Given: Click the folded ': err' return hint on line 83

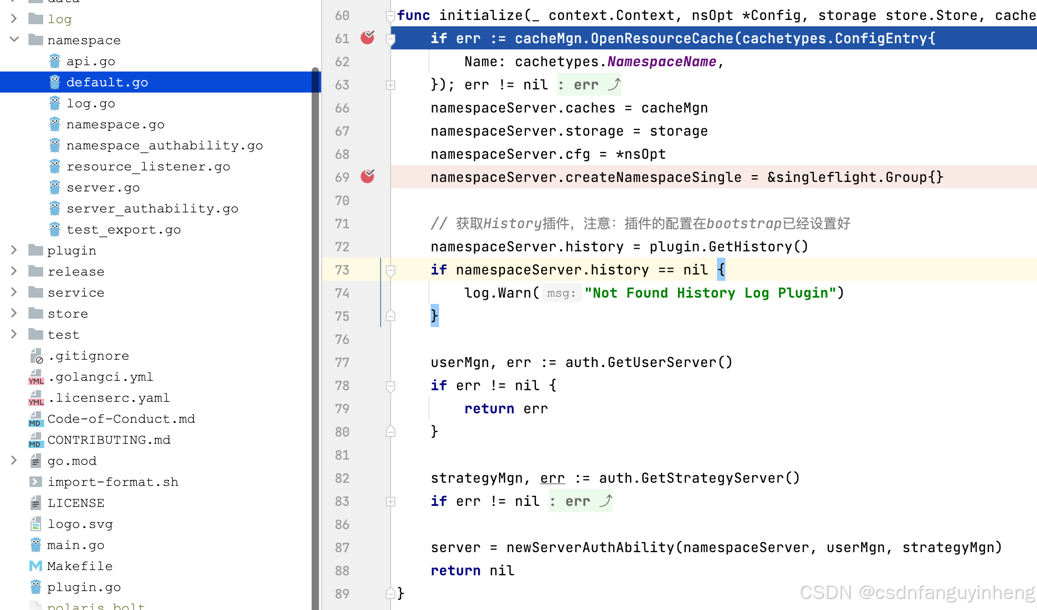Looking at the screenshot, I should 580,501.
